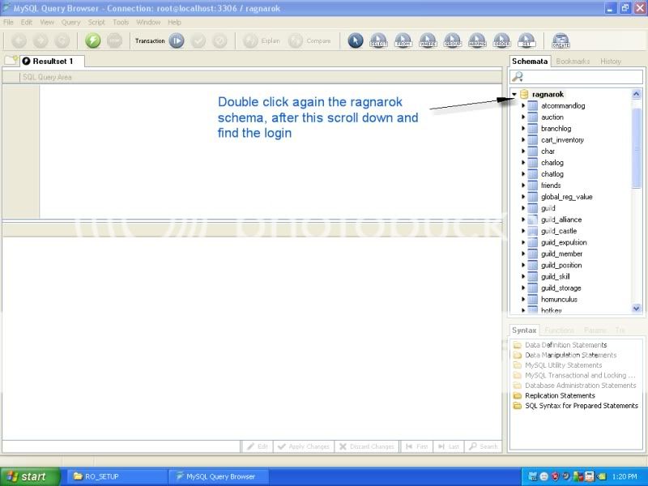Open the History tab

[611, 62]
